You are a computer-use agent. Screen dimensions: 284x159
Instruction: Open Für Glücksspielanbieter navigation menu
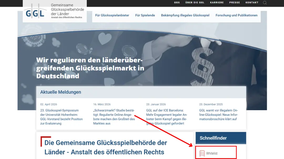(112, 15)
